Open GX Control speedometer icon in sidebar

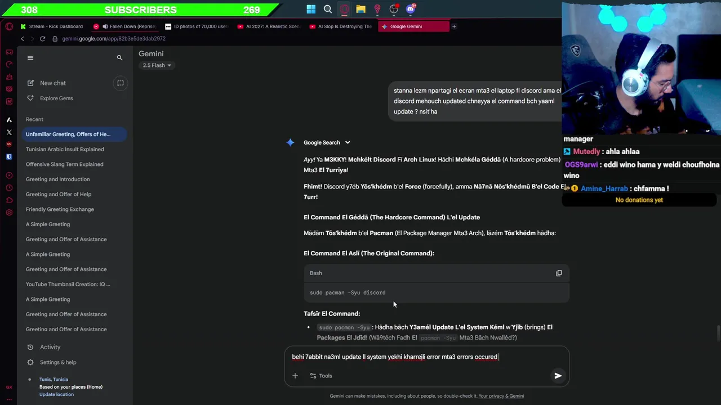(9, 64)
